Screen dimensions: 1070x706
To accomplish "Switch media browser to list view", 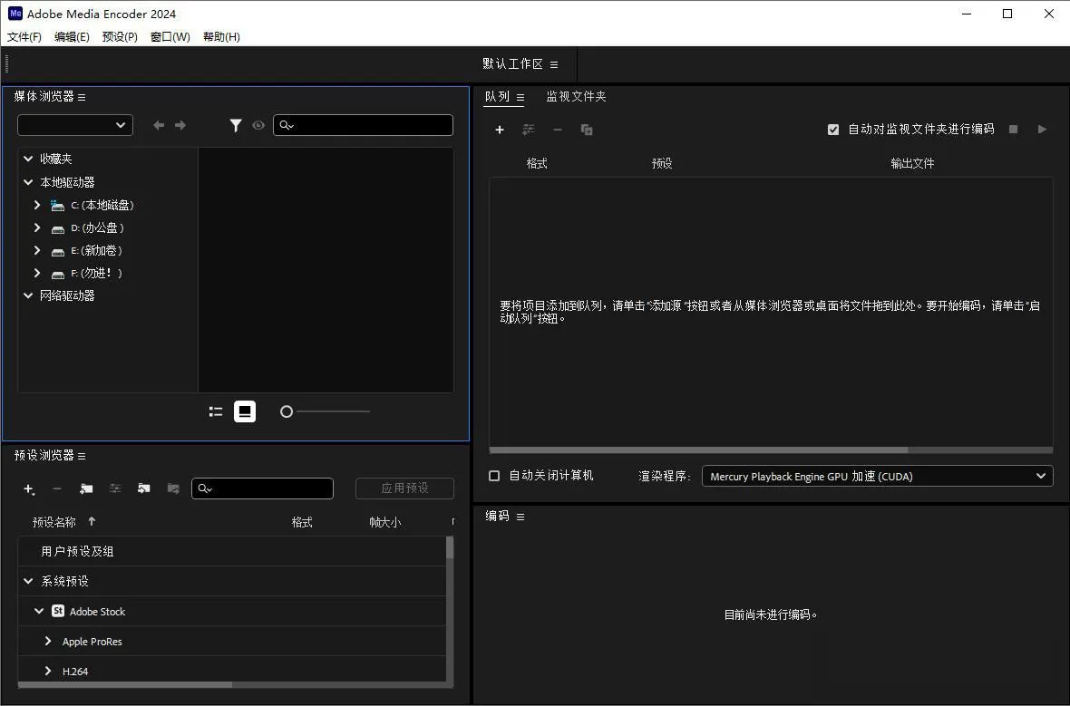I will tap(216, 411).
